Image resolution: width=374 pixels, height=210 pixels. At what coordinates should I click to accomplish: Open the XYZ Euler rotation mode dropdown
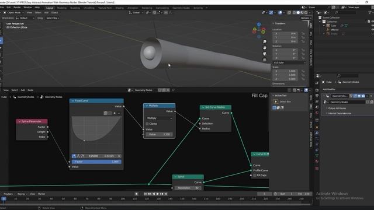click(x=289, y=62)
